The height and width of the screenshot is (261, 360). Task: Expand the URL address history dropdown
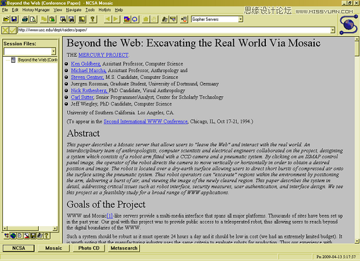point(333,30)
